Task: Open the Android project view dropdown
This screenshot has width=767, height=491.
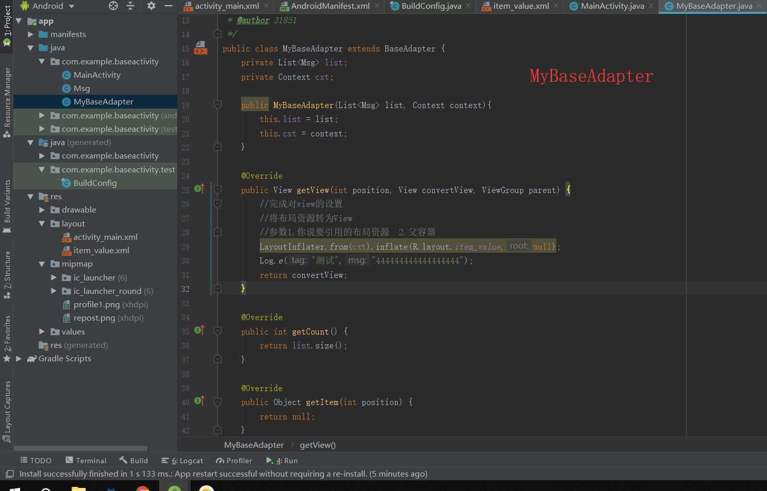Action: pos(47,6)
